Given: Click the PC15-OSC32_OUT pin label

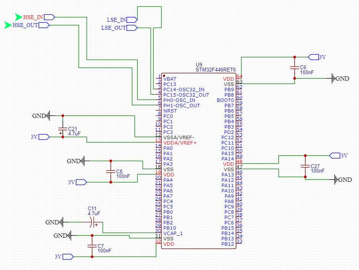Looking at the screenshot, I should (x=186, y=95).
